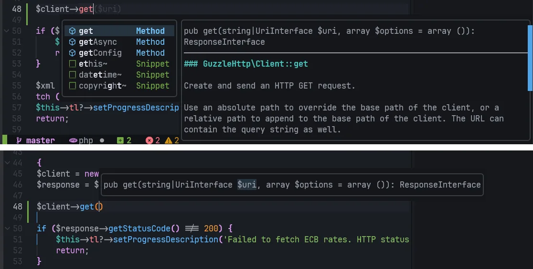
Task: Click the red error icon in the status line
Action: (x=149, y=140)
